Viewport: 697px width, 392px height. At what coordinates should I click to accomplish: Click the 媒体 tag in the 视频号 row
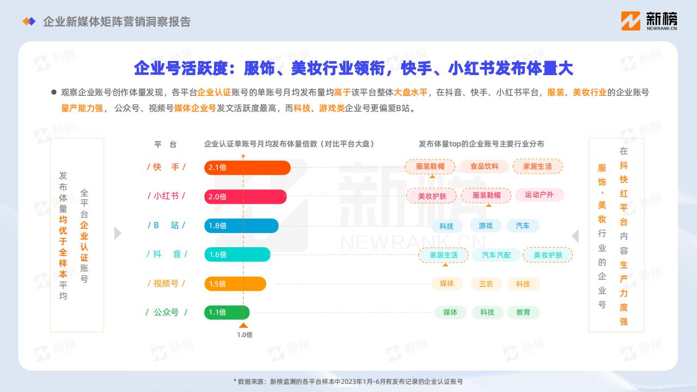[x=447, y=284]
